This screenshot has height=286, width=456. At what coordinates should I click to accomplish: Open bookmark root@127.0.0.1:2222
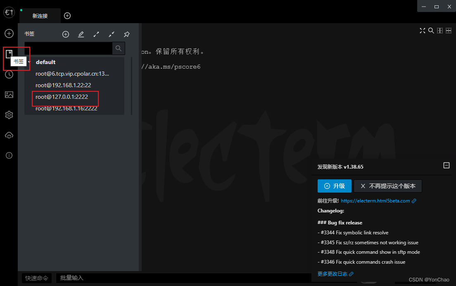click(x=62, y=97)
